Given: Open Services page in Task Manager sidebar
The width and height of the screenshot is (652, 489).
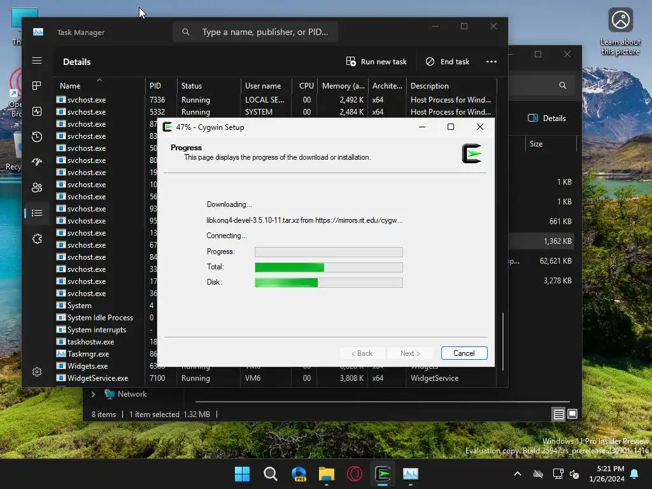Looking at the screenshot, I should tap(37, 239).
